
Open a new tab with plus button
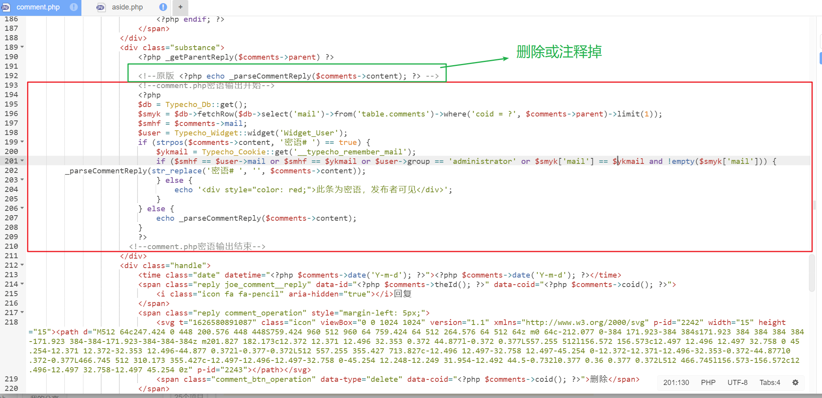coord(180,7)
